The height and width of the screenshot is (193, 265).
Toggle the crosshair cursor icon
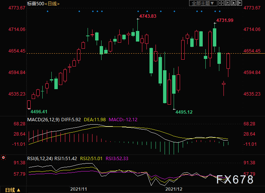(221, 3)
